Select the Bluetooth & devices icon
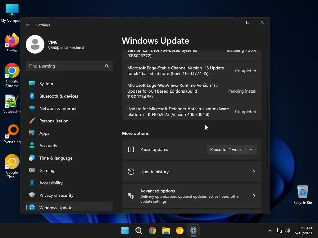 point(32,96)
